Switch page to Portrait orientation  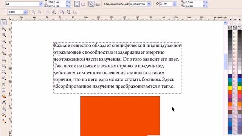coord(77,4)
